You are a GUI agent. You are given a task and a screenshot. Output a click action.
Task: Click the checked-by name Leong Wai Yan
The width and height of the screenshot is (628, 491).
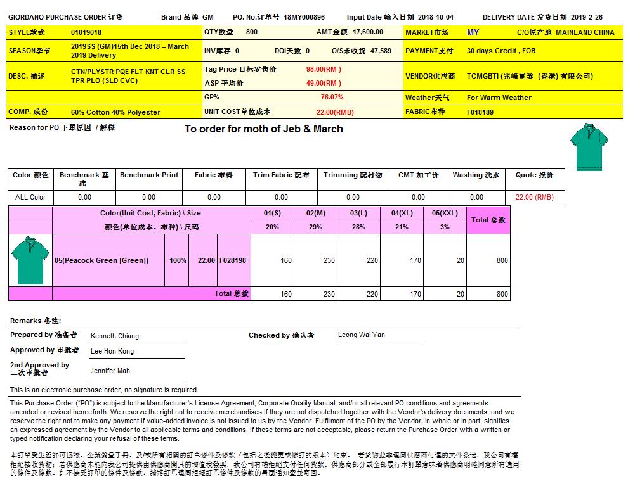click(361, 335)
